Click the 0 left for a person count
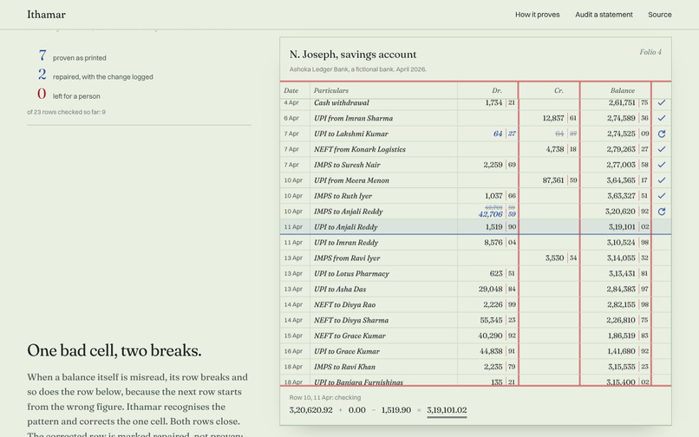 (42, 94)
